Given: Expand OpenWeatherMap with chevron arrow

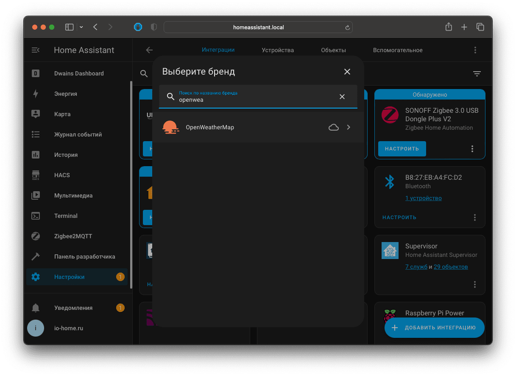Looking at the screenshot, I should (349, 127).
